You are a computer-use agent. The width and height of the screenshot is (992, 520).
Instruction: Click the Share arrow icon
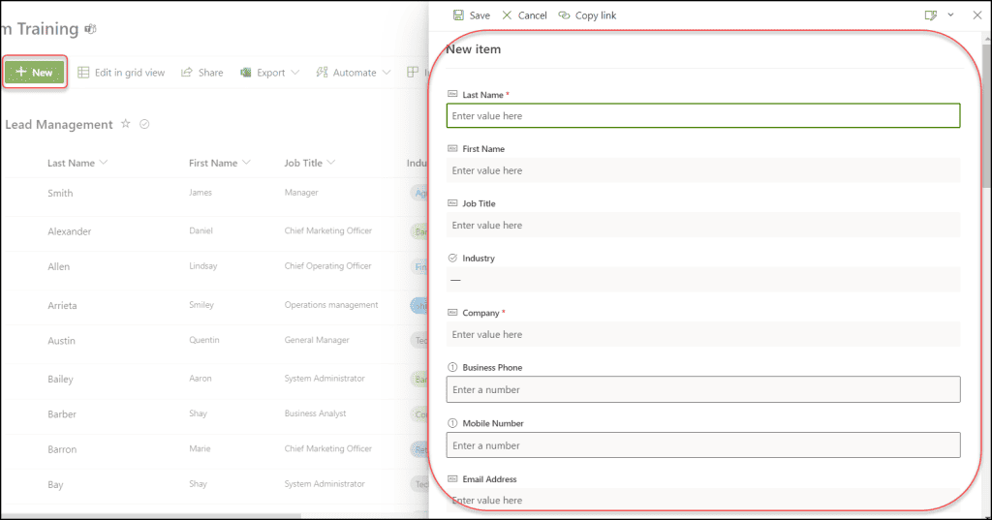tap(187, 72)
